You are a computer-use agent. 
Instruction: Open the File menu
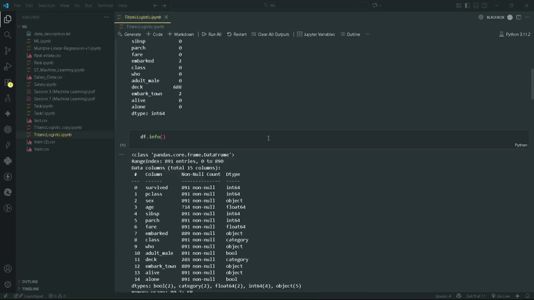17,5
